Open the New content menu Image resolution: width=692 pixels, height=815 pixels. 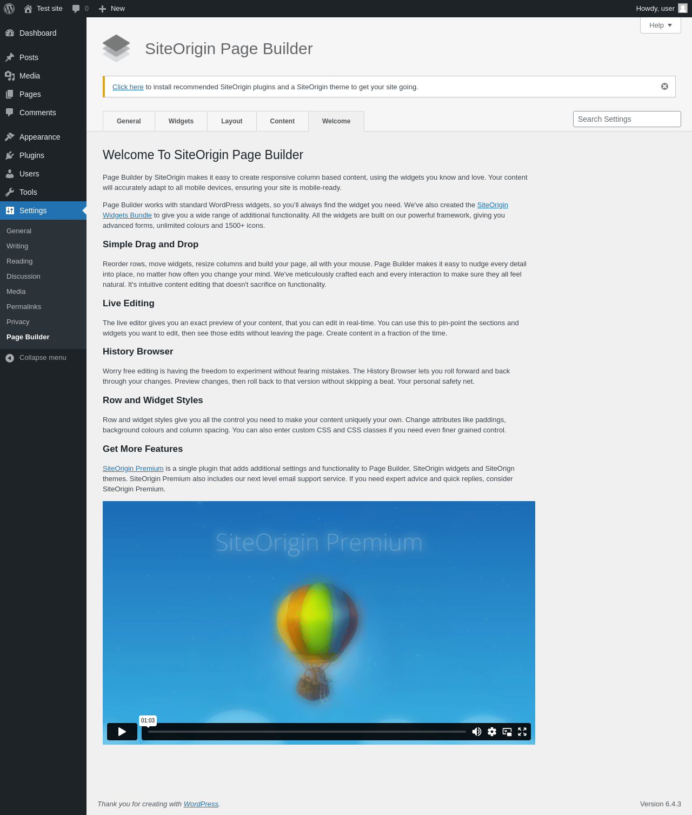coord(112,9)
